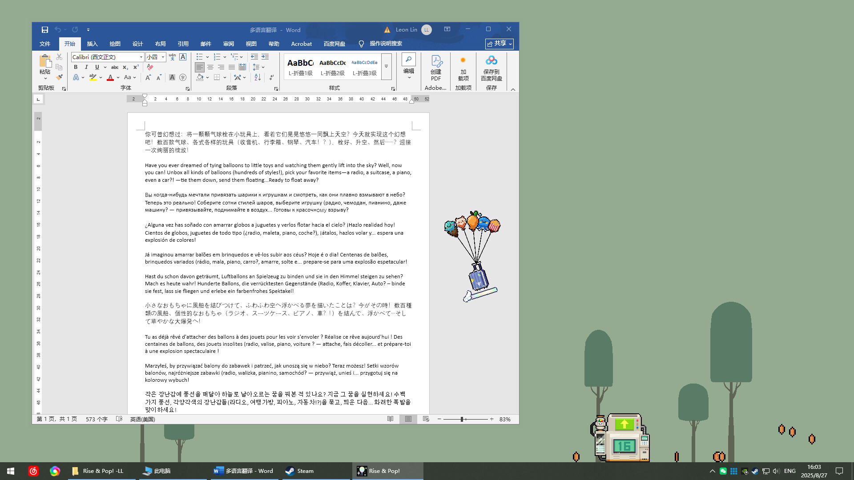Apply strikethrough to text
854x480 pixels.
click(115, 67)
